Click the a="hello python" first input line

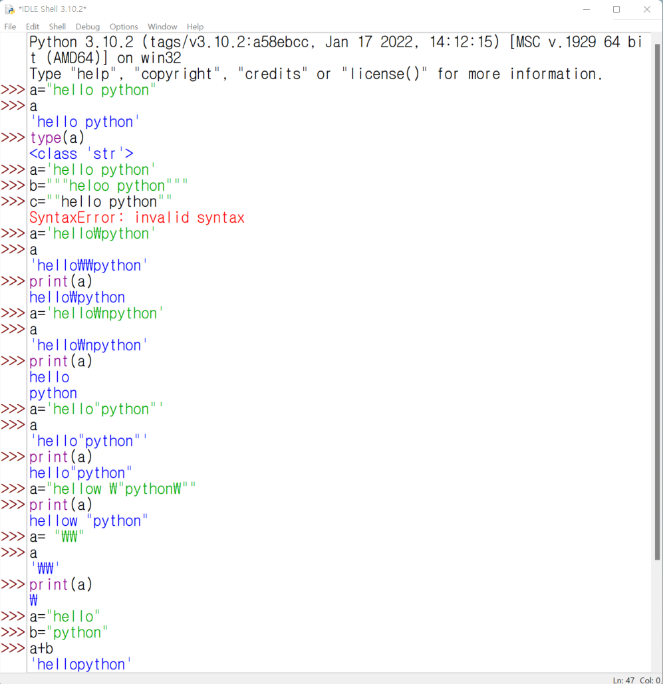point(92,90)
